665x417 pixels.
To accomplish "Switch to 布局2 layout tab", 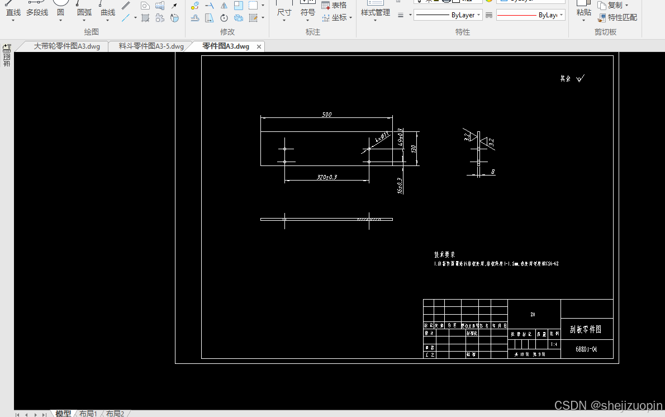I will tap(115, 413).
